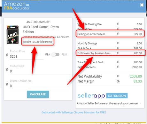The width and height of the screenshot is (147, 124).
Task: Click the UNO Card Game - Retro Edition title
Action: point(41,29)
